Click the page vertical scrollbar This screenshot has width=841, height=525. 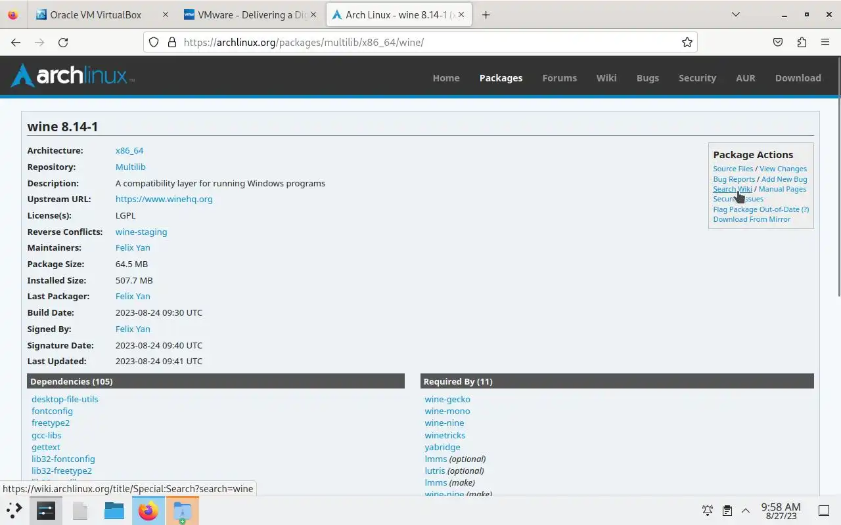click(838, 177)
